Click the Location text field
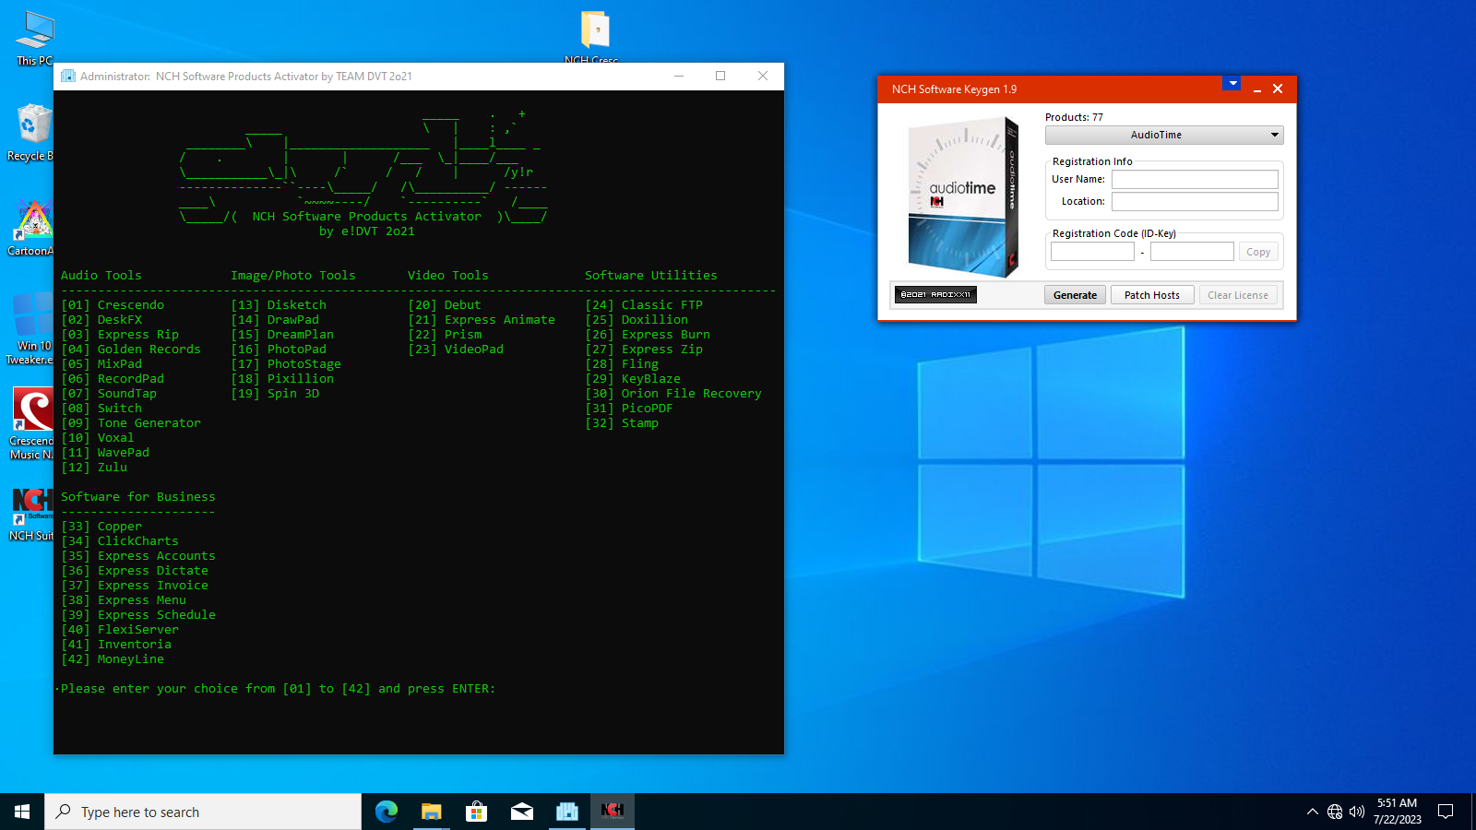1476x830 pixels. (1194, 201)
